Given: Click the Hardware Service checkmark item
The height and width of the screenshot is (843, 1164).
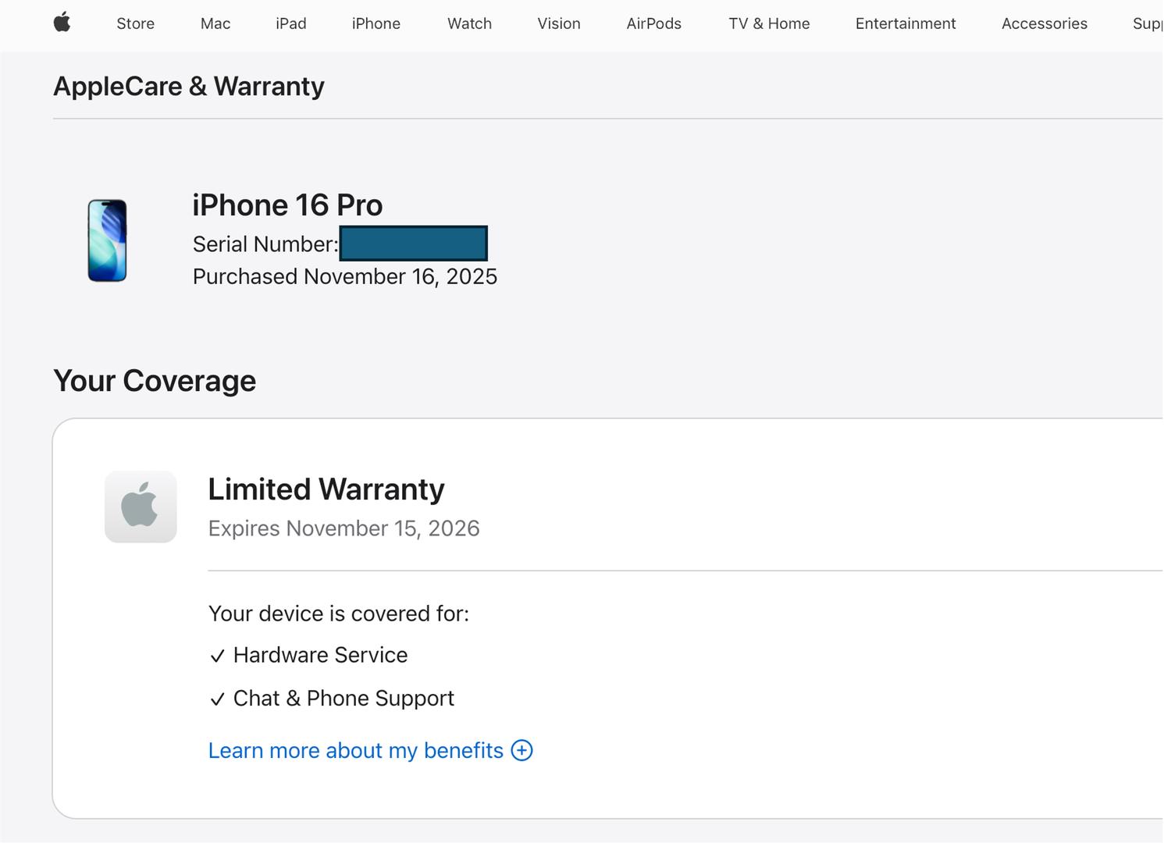Looking at the screenshot, I should click(x=319, y=655).
